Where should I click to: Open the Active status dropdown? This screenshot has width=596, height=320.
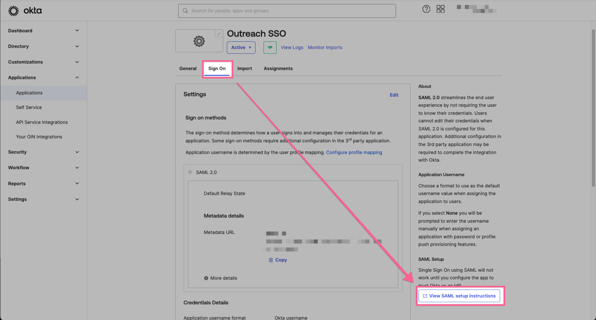coord(241,48)
